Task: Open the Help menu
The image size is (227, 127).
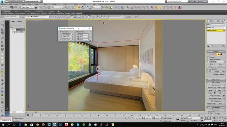Action: pyautogui.click(x=97, y=4)
